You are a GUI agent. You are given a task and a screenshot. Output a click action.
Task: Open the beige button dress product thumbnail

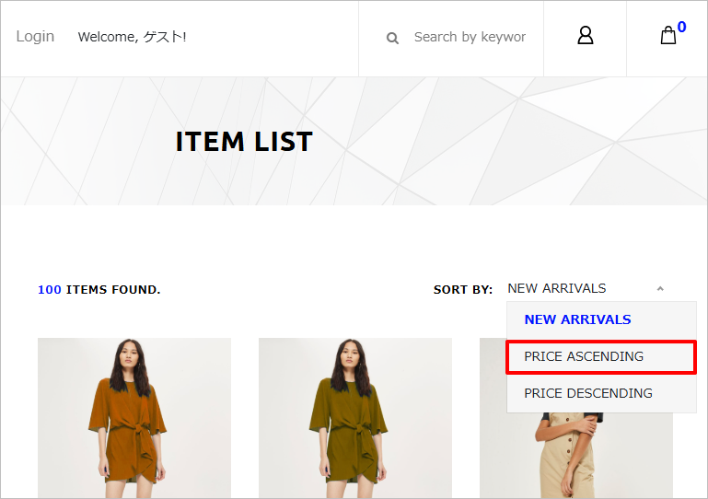click(x=575, y=455)
